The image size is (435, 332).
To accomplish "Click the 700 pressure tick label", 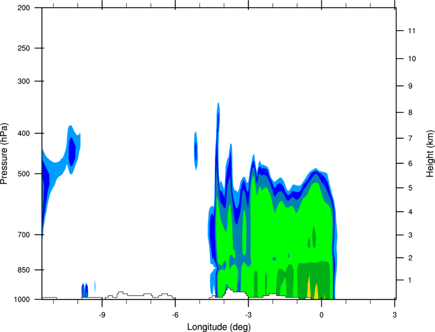I will pyautogui.click(x=24, y=235).
